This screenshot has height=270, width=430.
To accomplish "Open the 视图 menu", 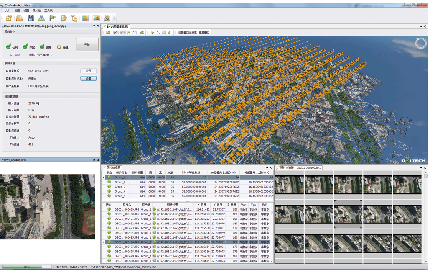I will [x=26, y=10].
